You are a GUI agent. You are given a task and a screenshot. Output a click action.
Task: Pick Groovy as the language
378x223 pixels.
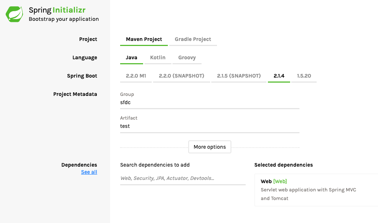(x=187, y=57)
